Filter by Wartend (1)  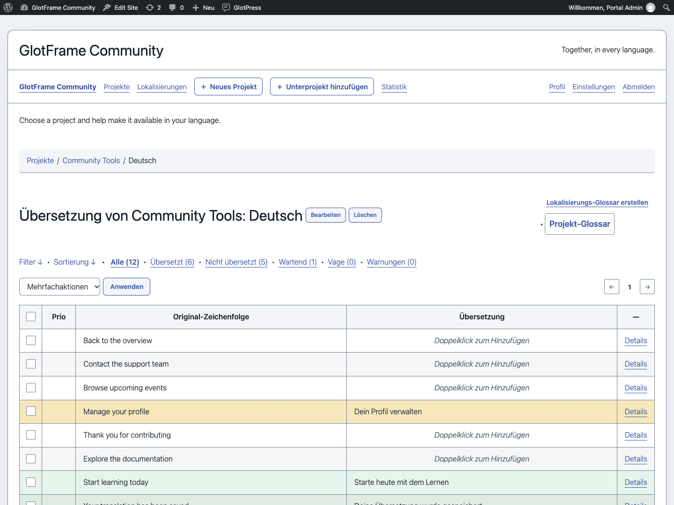pos(298,262)
